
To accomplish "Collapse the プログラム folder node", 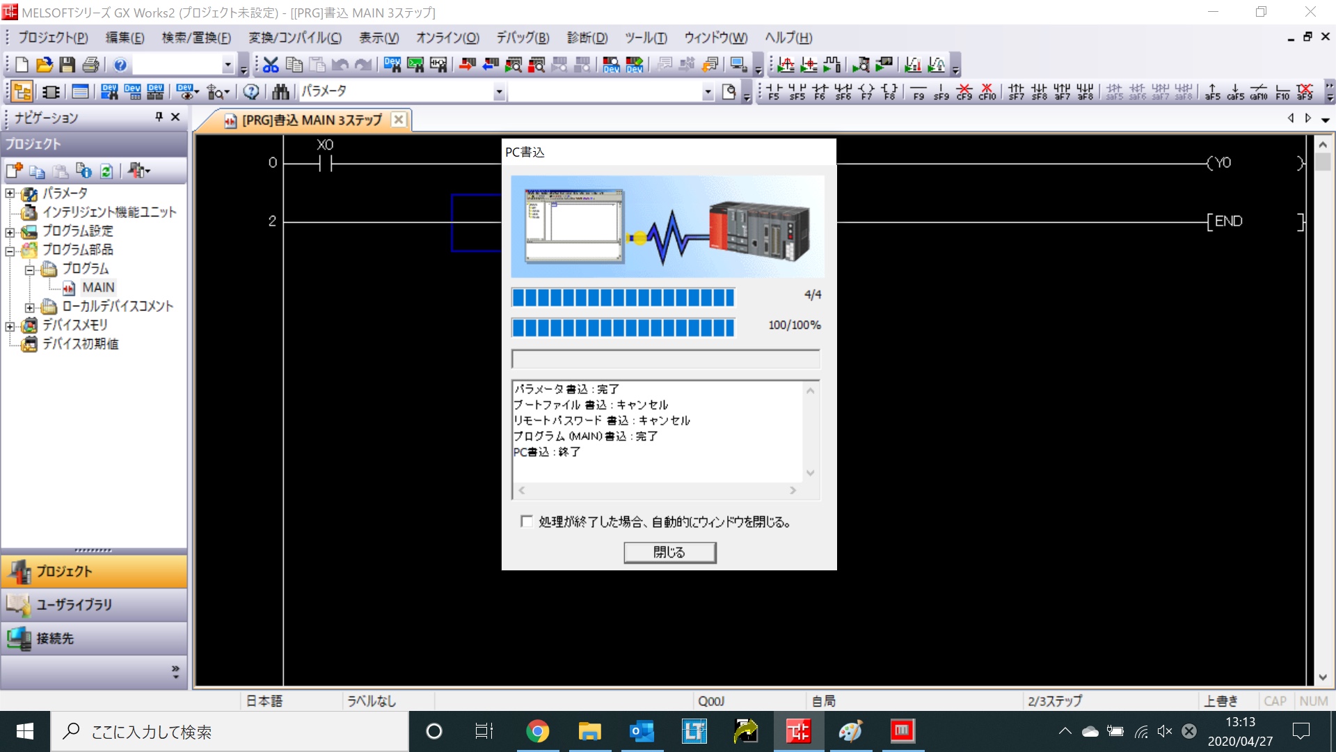I will click(x=29, y=269).
